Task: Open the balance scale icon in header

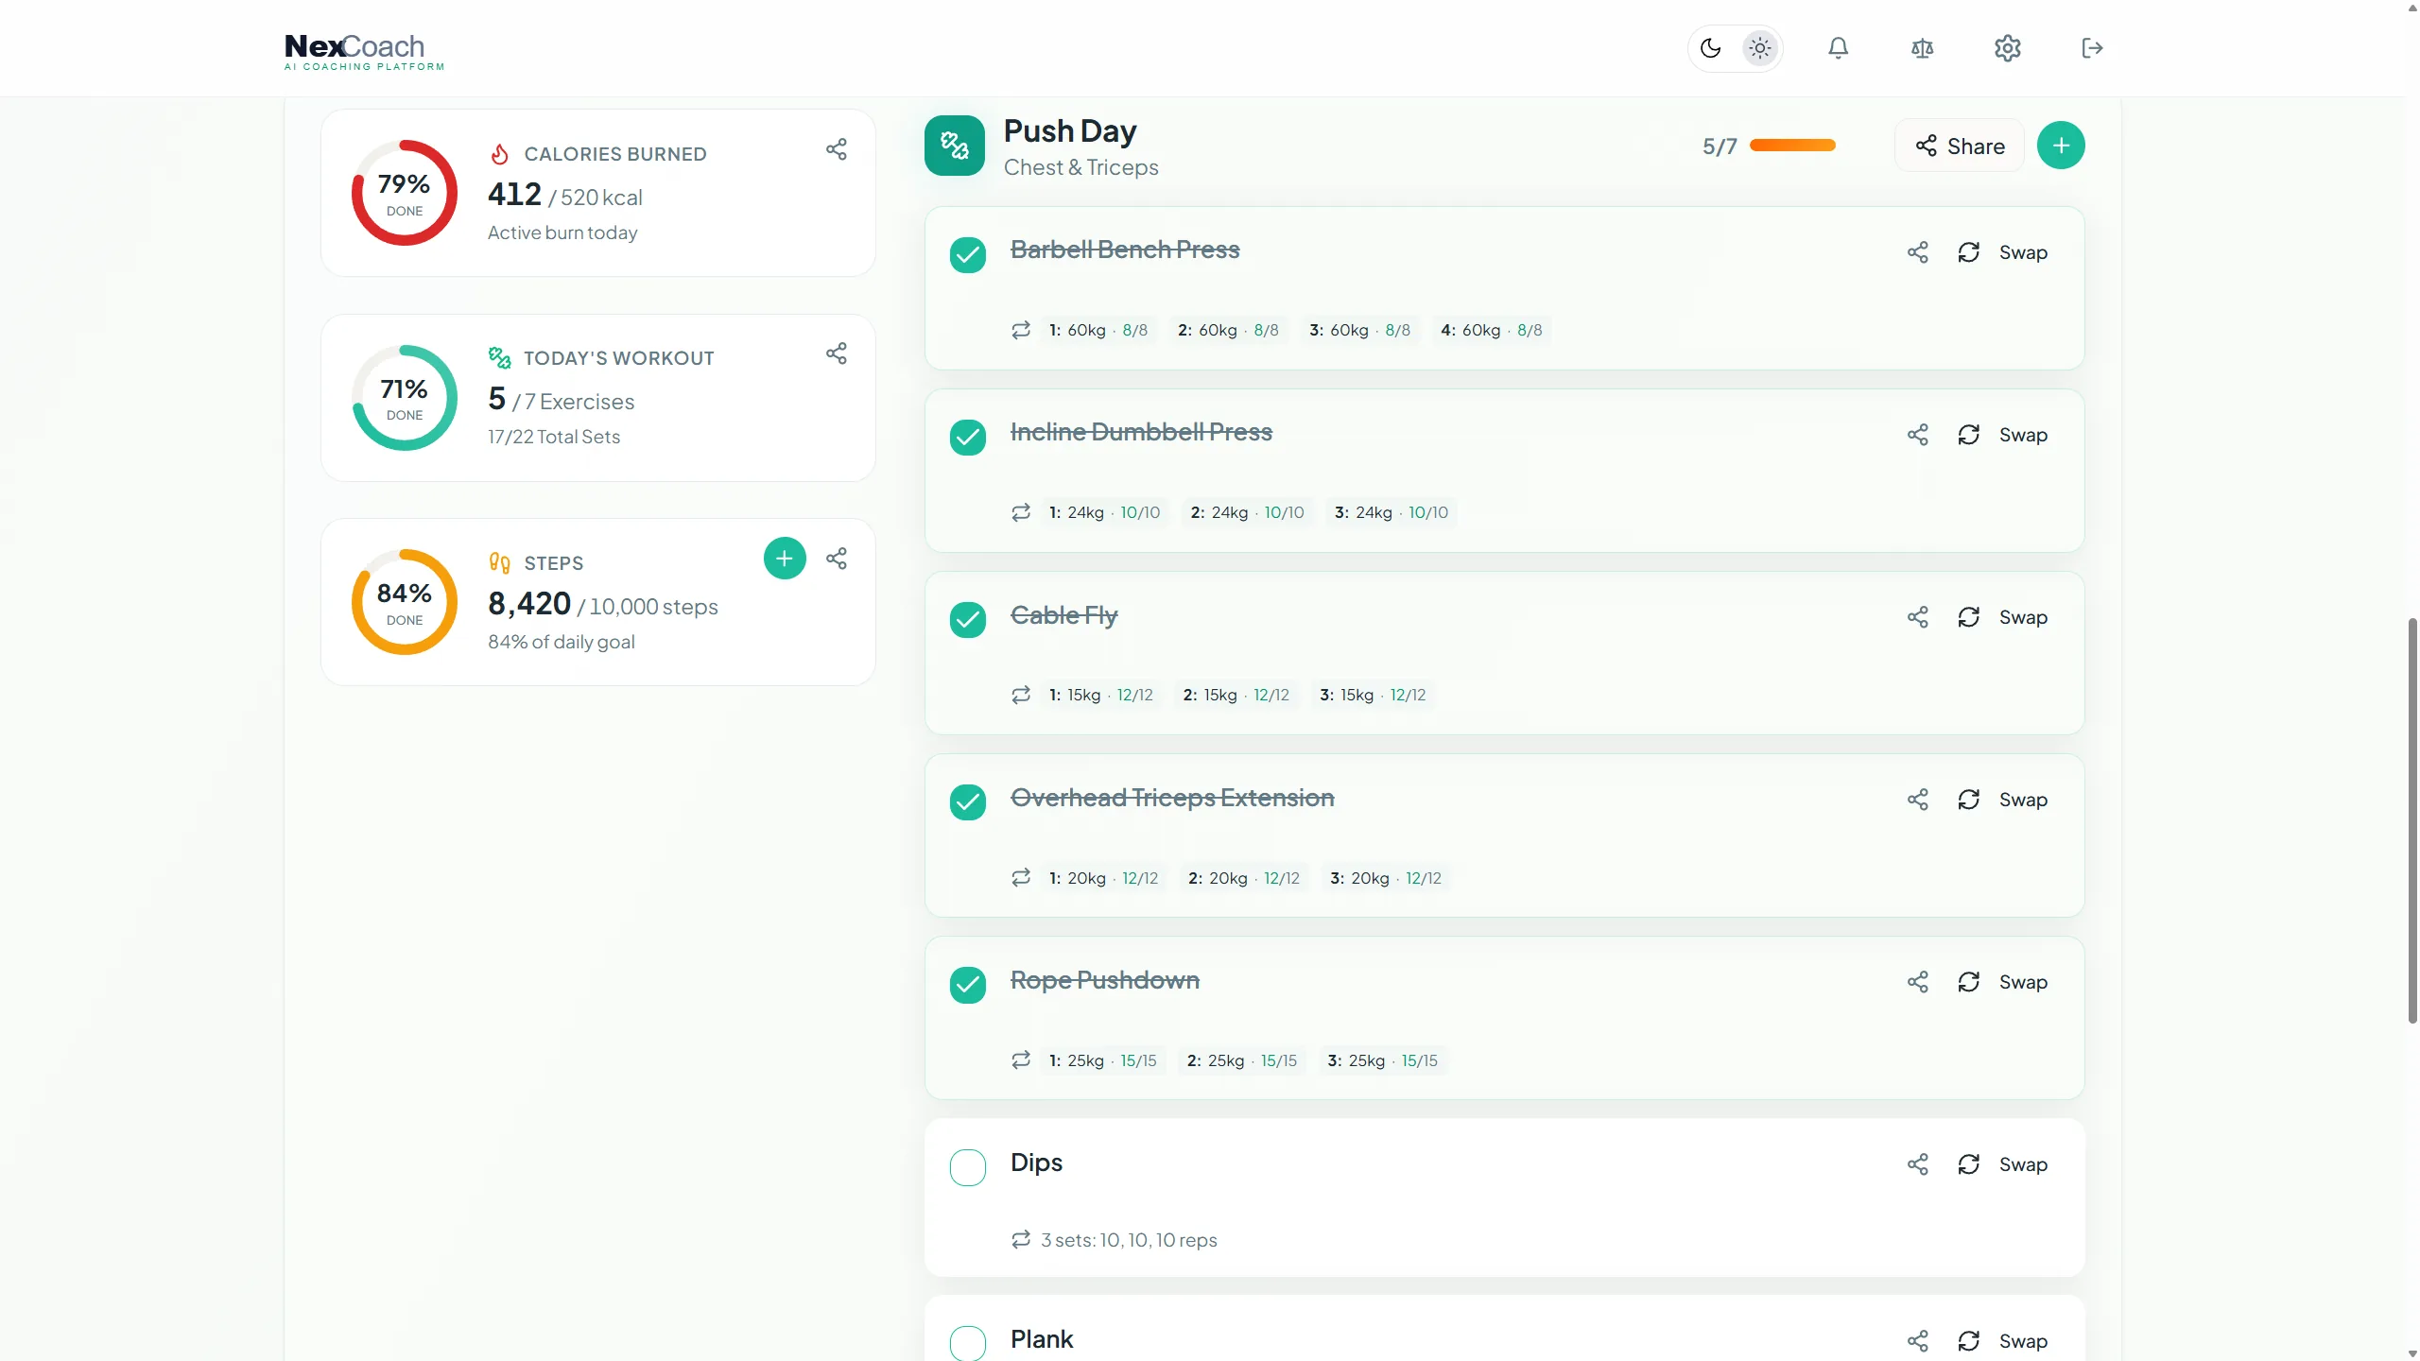Action: (x=1922, y=48)
